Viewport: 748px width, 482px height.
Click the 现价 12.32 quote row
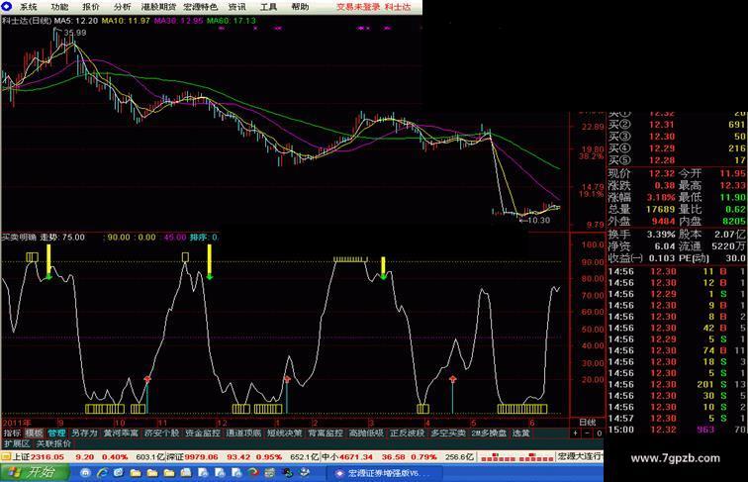pyautogui.click(x=641, y=174)
